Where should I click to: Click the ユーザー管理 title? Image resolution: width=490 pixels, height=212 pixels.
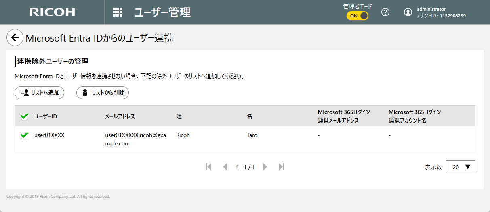point(162,12)
